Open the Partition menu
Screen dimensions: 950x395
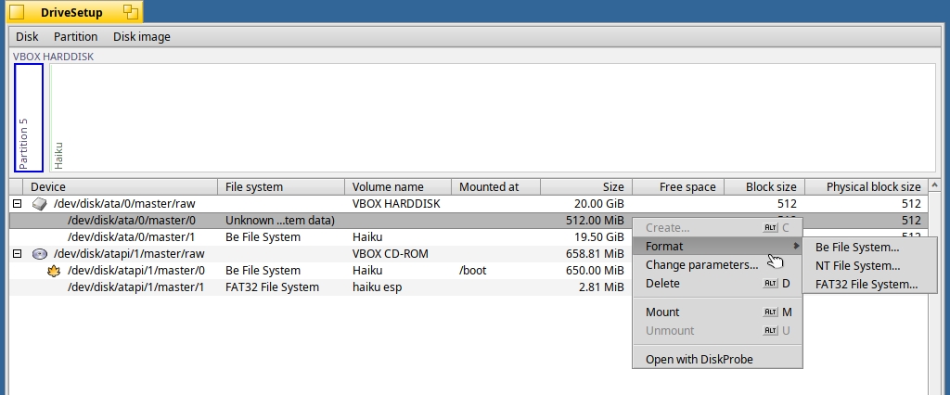click(x=75, y=37)
